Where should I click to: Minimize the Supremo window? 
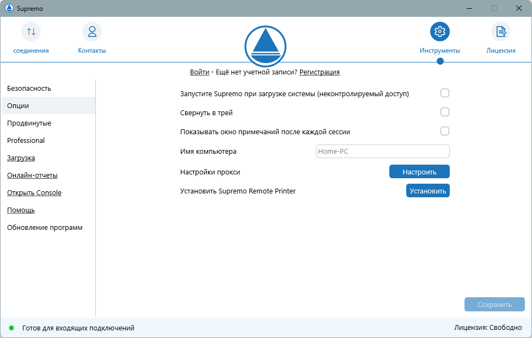click(469, 8)
